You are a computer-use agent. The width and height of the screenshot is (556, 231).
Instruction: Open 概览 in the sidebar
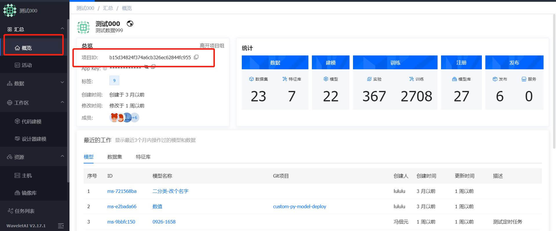pos(34,48)
